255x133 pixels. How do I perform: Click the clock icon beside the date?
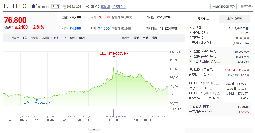[64, 7]
